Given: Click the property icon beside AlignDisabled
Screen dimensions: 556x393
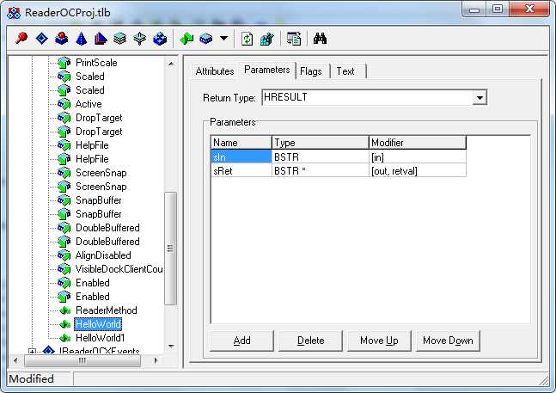Looking at the screenshot, I should point(64,255).
